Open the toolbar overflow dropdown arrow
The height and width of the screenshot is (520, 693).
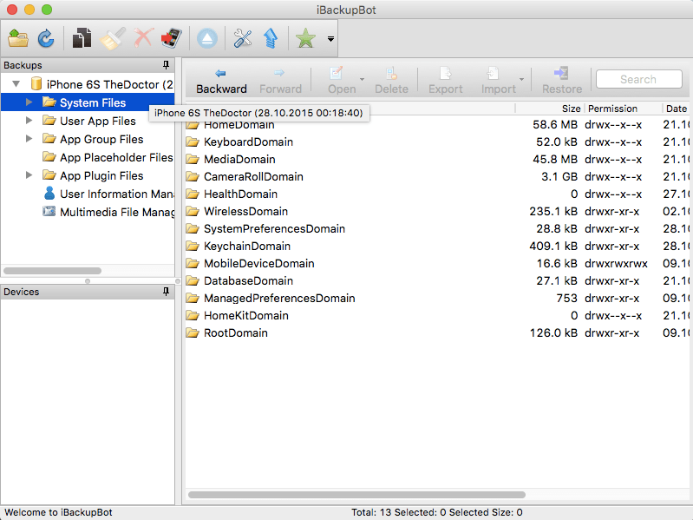click(x=330, y=39)
